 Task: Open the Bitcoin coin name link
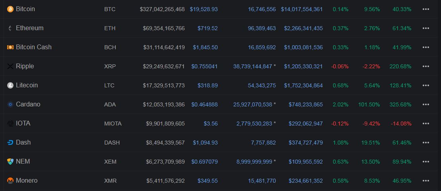point(25,9)
